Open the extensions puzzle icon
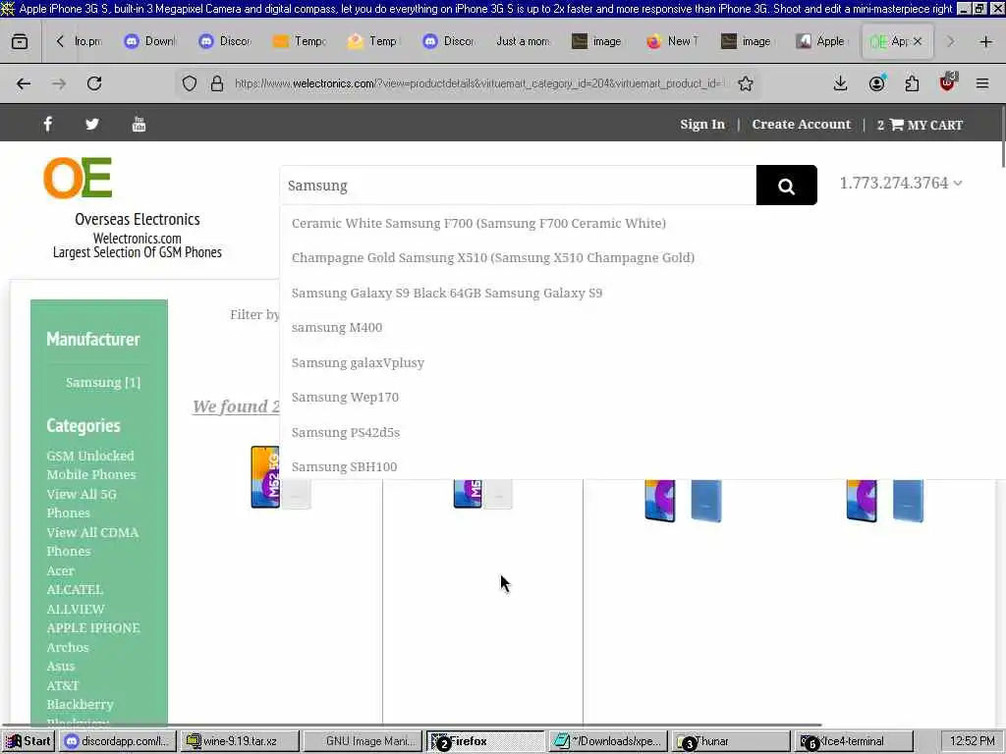The height and width of the screenshot is (754, 1006). point(912,83)
